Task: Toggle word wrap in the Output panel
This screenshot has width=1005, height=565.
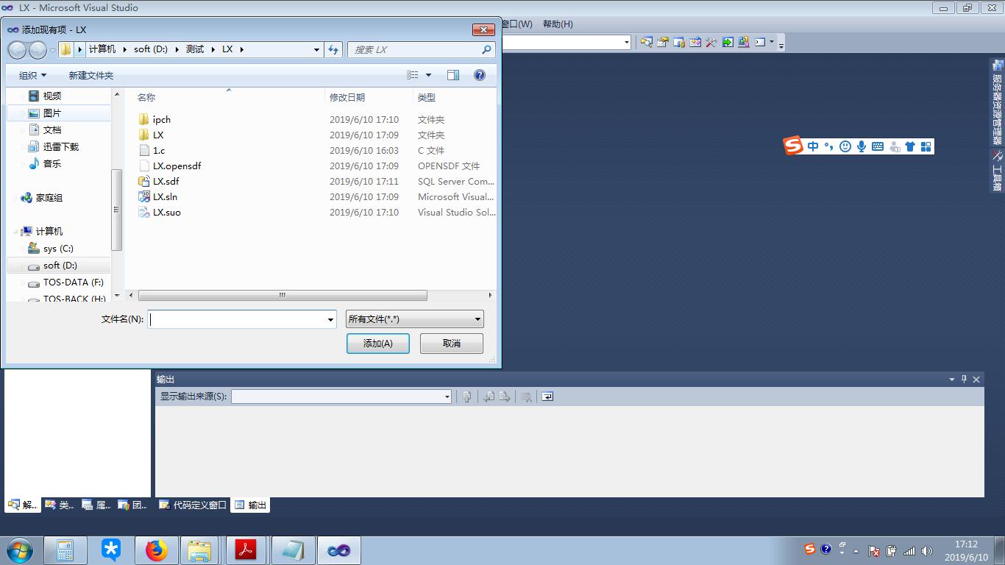Action: pos(547,397)
